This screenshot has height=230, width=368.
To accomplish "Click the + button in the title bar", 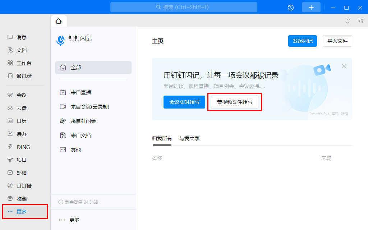I will coord(311,7).
